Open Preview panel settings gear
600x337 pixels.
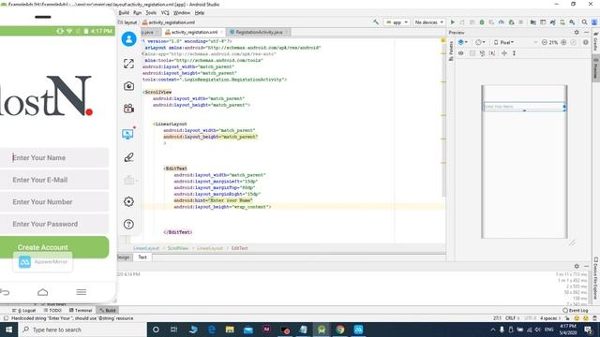(x=577, y=33)
